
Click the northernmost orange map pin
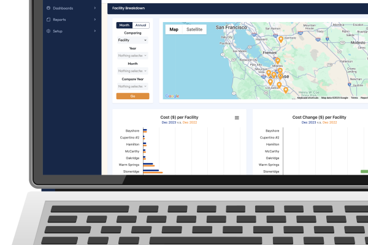tap(281, 39)
